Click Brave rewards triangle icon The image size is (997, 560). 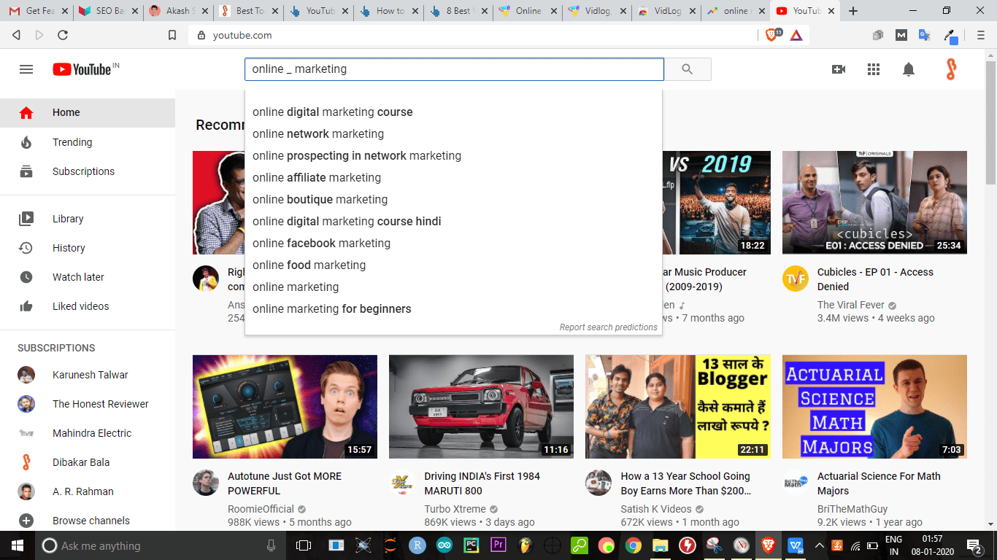point(796,35)
